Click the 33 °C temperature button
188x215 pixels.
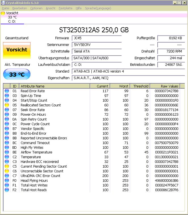(17, 74)
